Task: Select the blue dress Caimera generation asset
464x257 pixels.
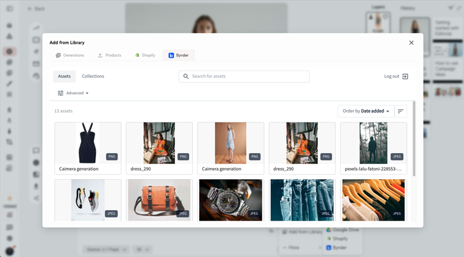Action: tap(231, 148)
